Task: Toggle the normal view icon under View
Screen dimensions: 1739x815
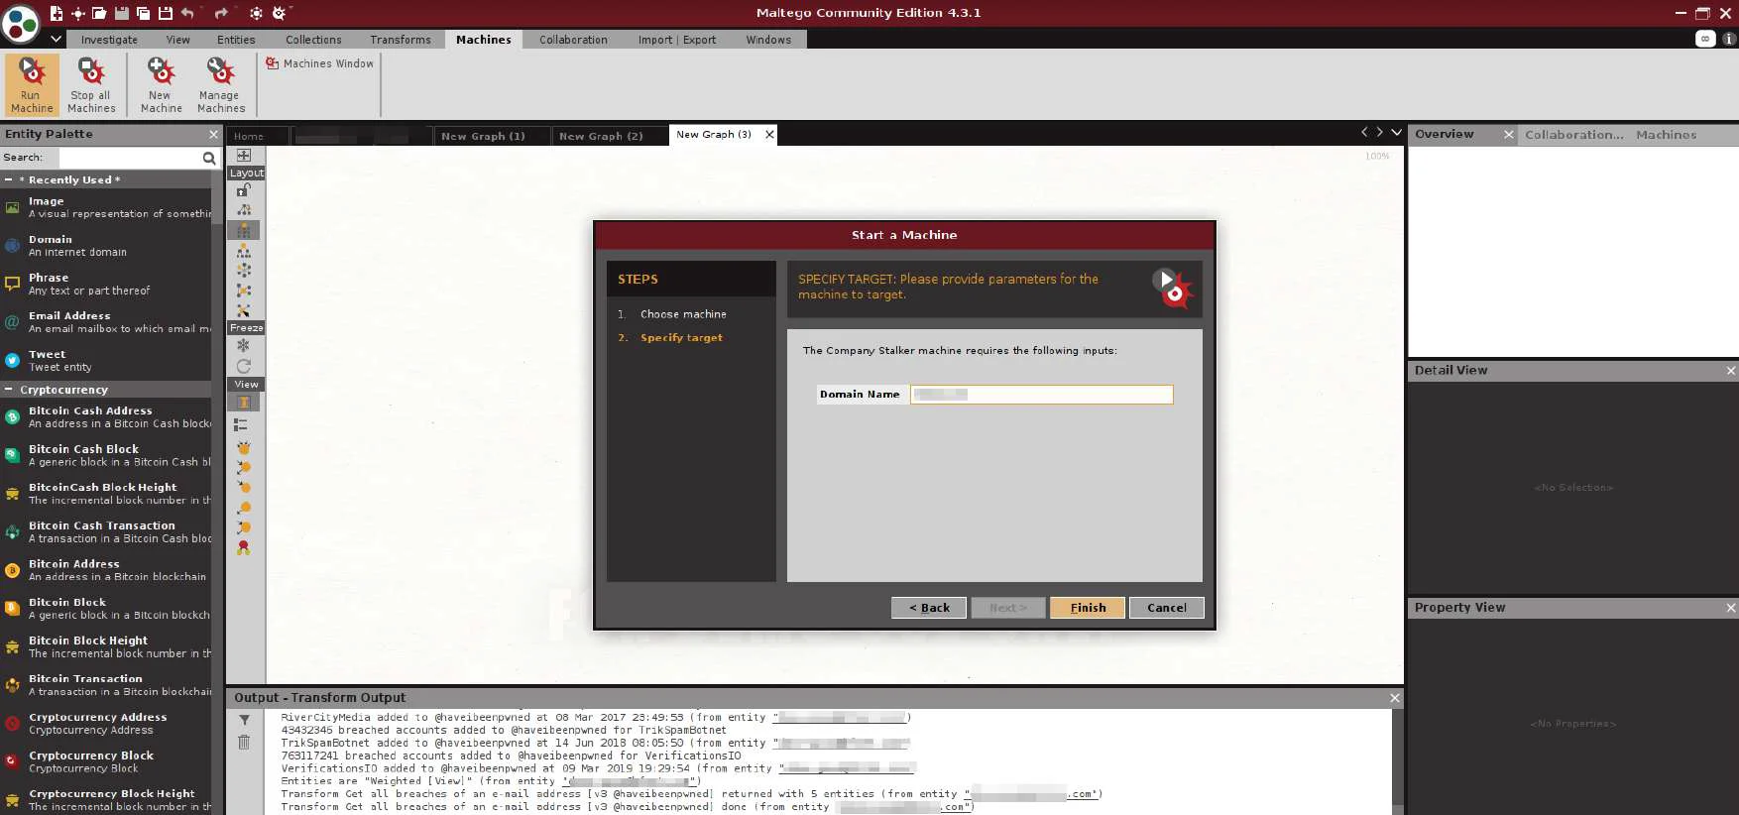Action: (x=244, y=403)
